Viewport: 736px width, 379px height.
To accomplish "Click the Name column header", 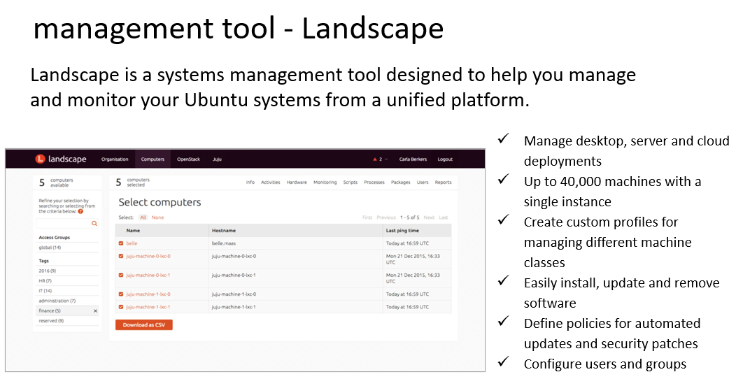I will (134, 231).
